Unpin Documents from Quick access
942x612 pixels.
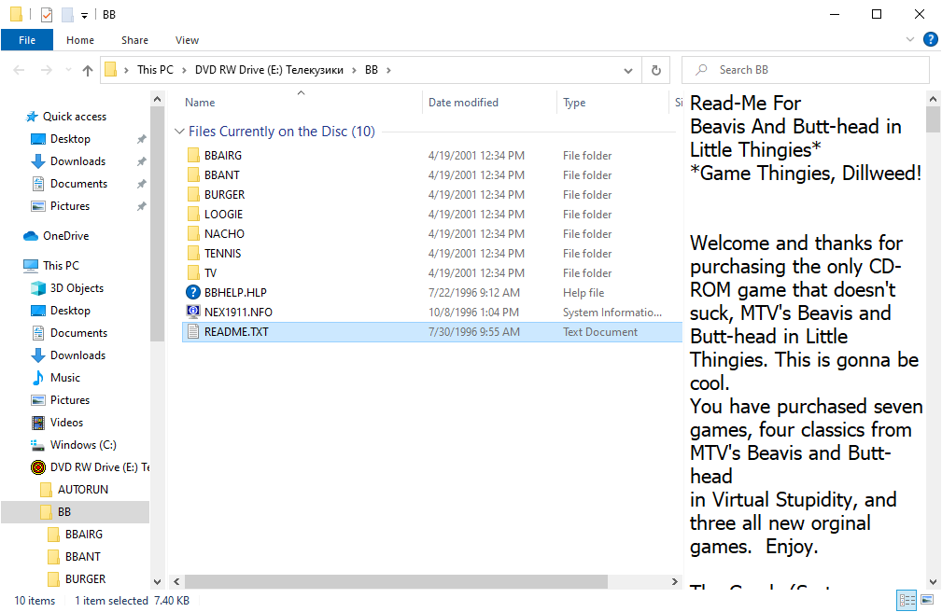click(141, 184)
